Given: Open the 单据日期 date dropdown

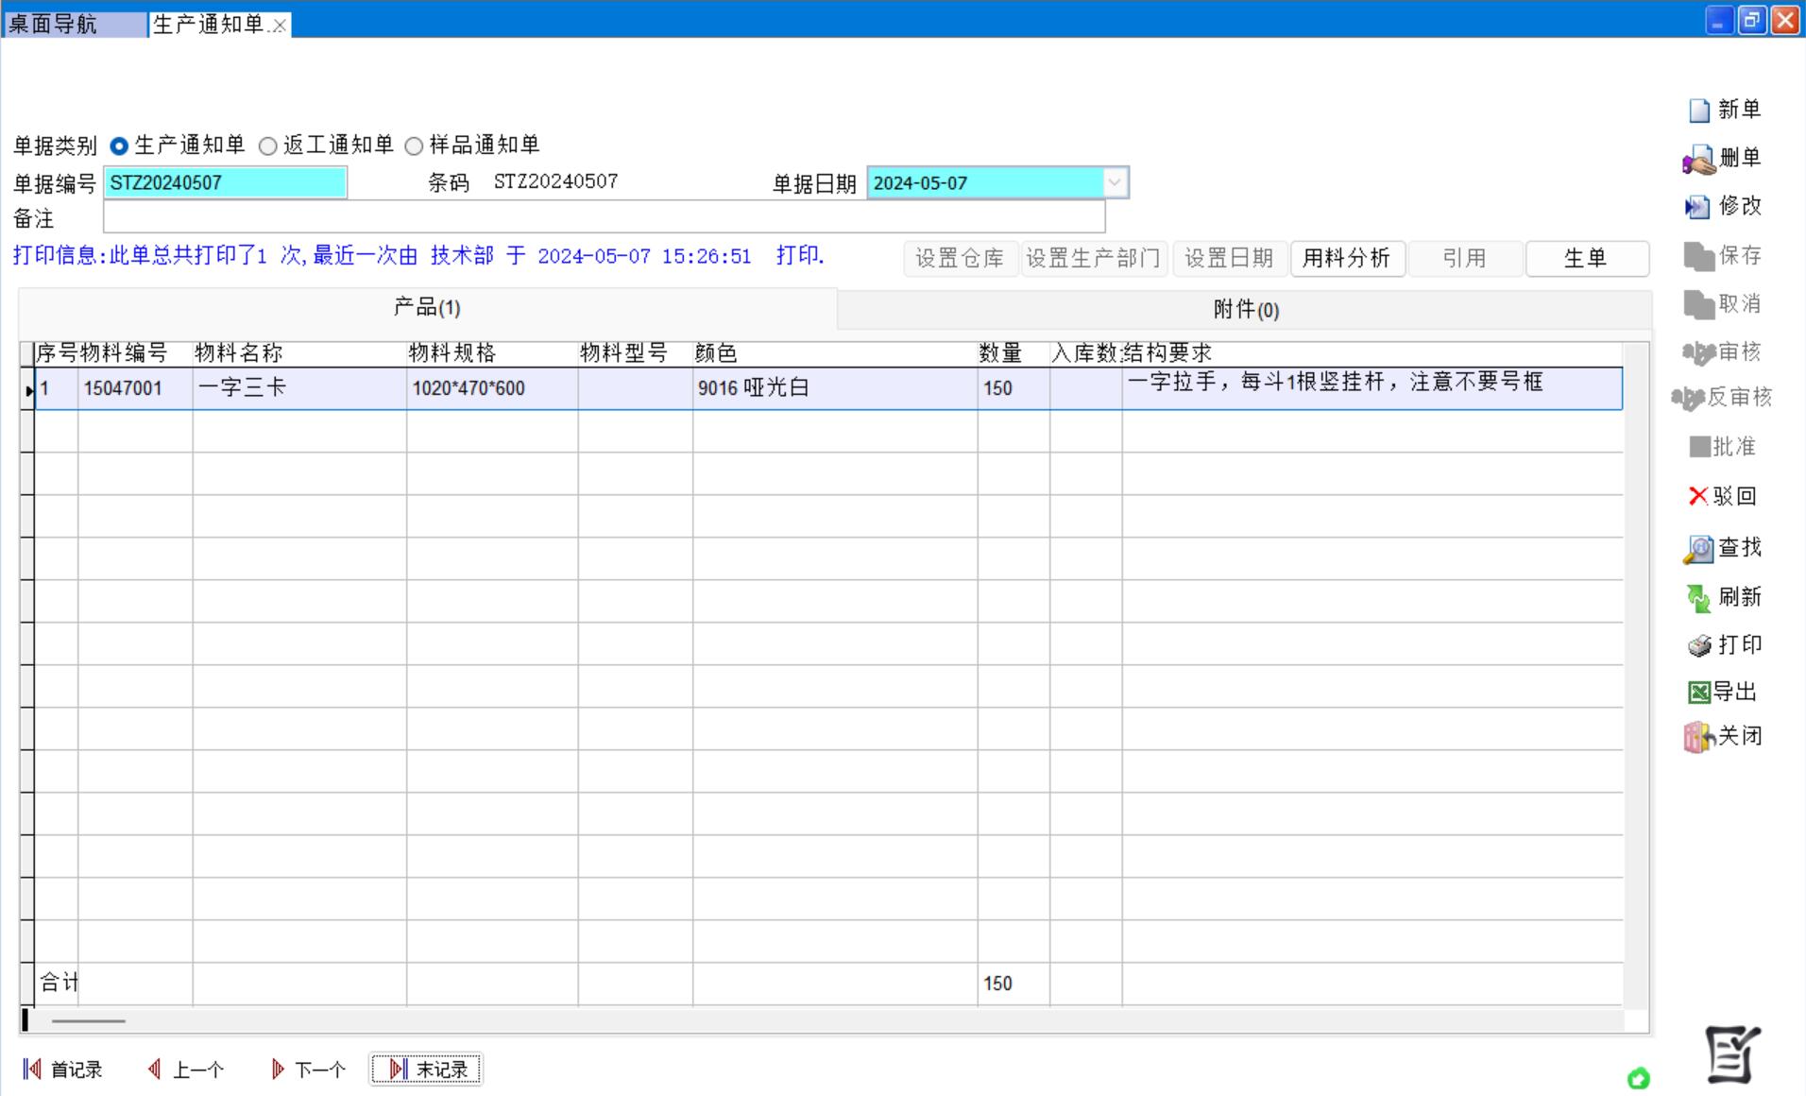Looking at the screenshot, I should coord(1115,182).
